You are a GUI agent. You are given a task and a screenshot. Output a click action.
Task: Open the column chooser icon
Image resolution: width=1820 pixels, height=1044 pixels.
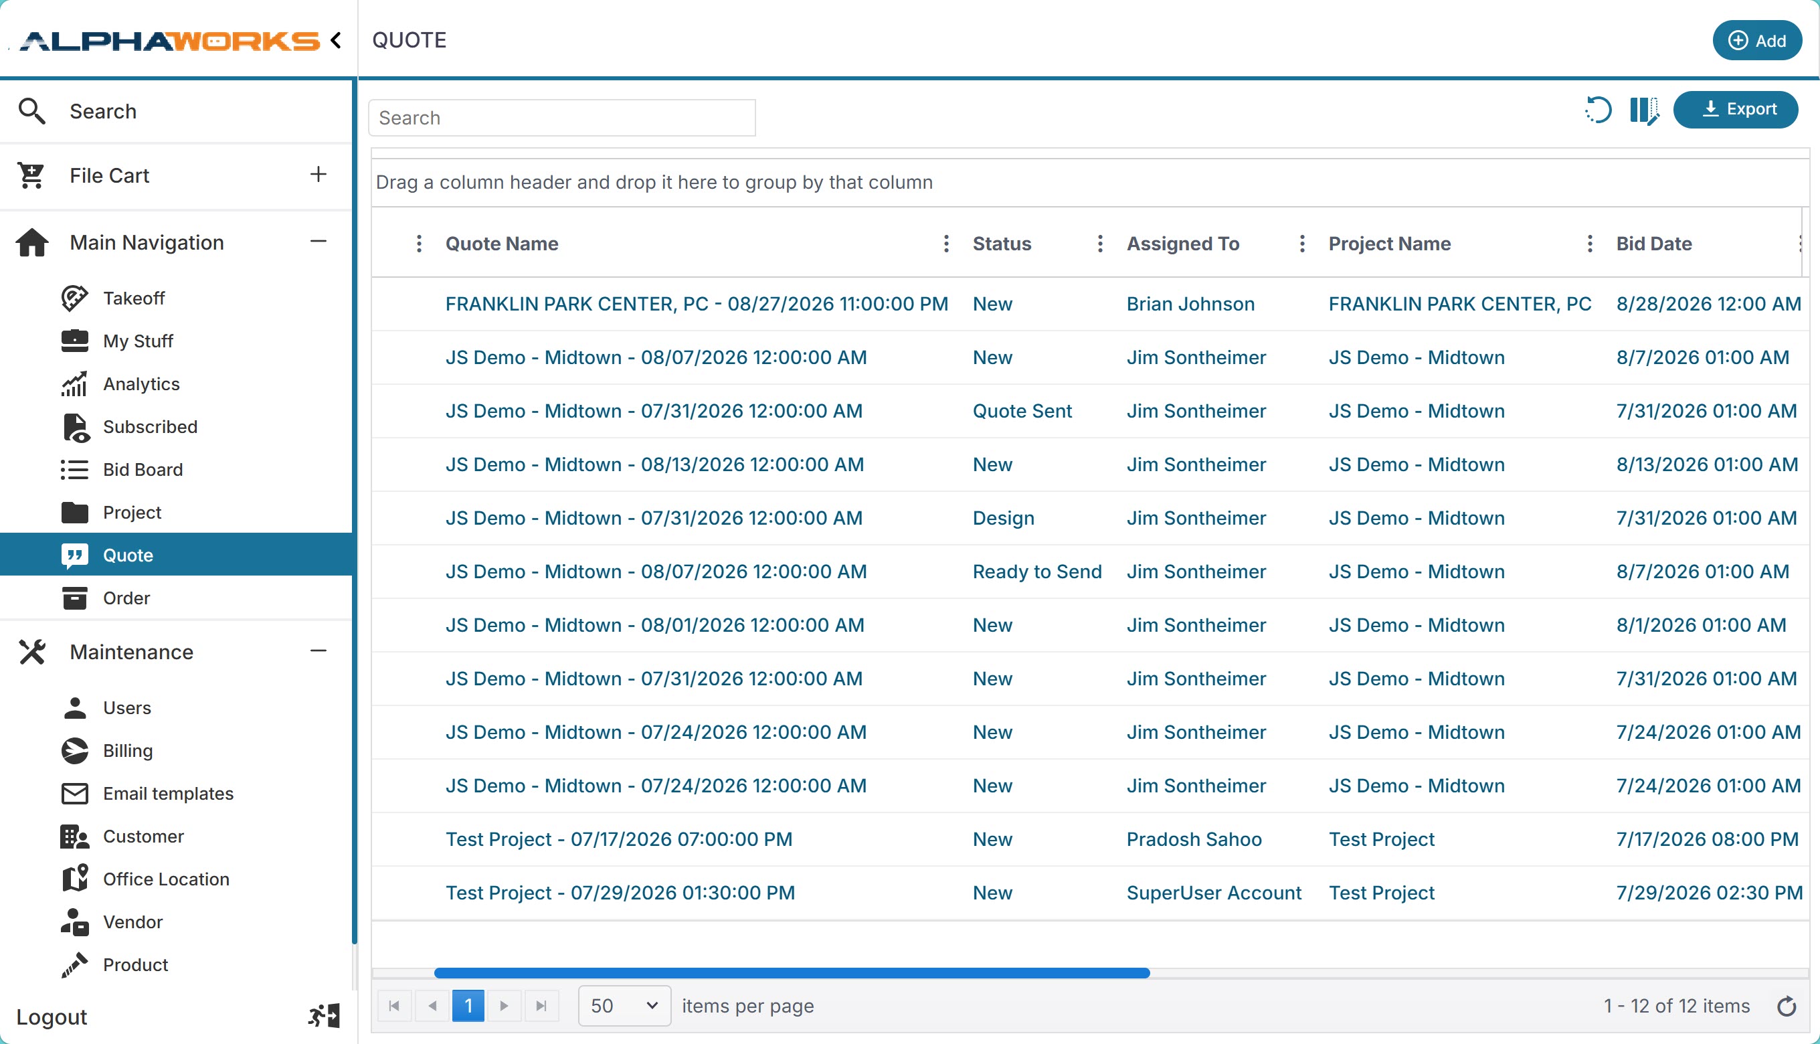[1643, 110]
